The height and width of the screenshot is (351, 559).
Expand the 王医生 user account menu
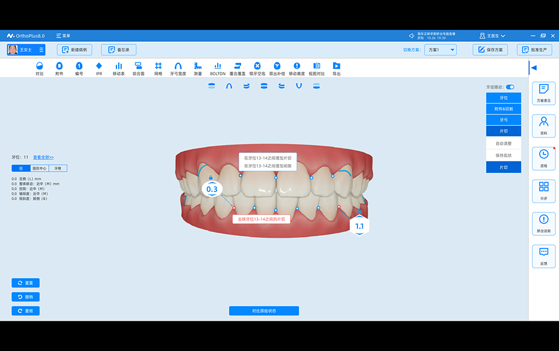(x=492, y=36)
